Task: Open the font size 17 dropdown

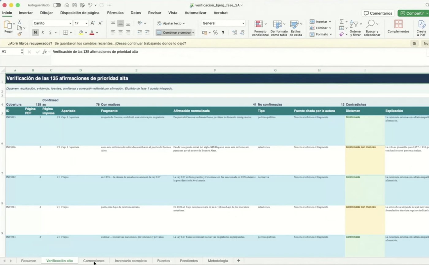Action: (81, 23)
